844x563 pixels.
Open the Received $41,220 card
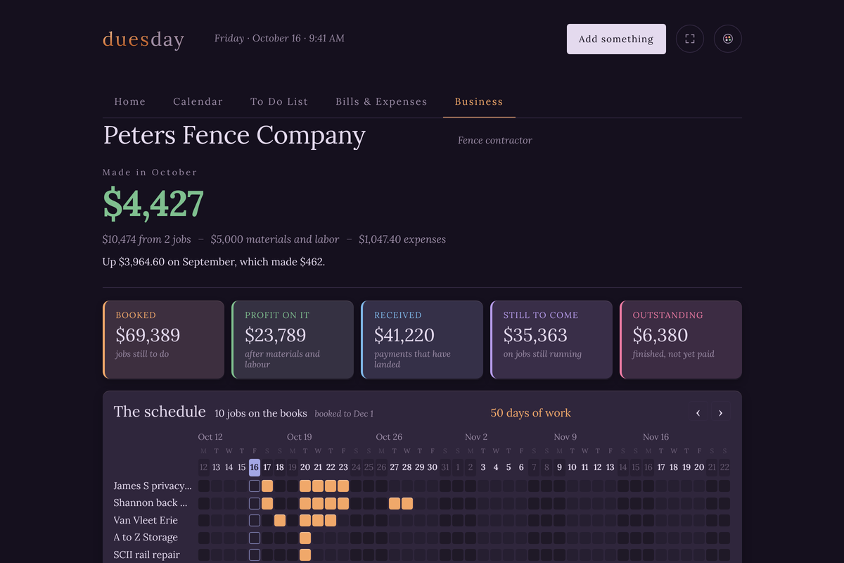(x=422, y=340)
